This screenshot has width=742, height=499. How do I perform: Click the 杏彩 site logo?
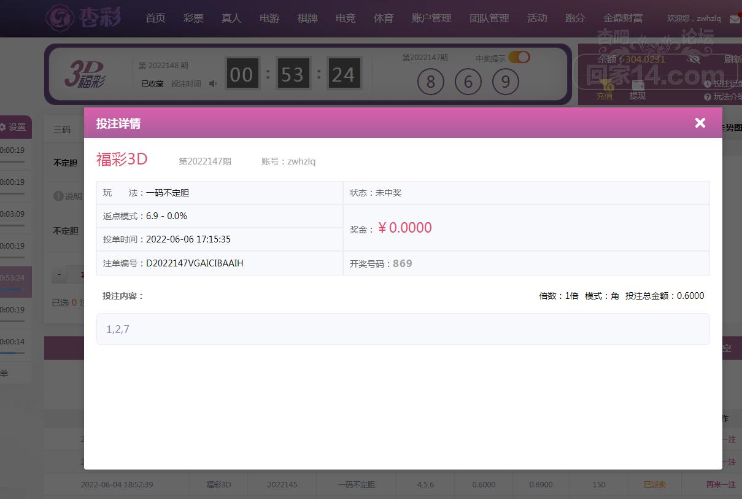84,17
